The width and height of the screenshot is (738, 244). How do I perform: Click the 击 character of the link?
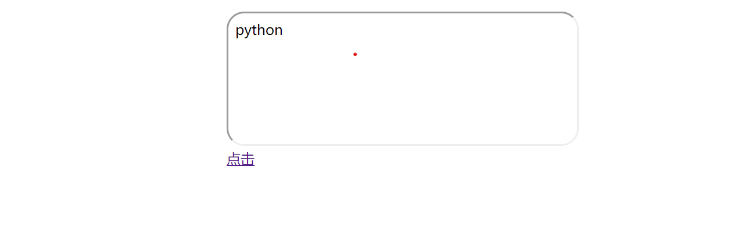click(248, 159)
